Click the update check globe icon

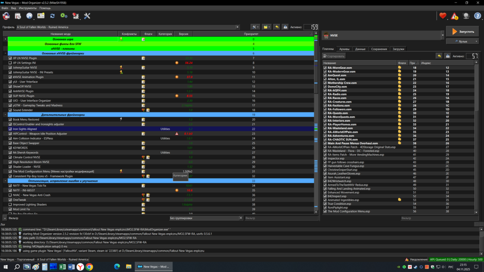[x=466, y=16]
